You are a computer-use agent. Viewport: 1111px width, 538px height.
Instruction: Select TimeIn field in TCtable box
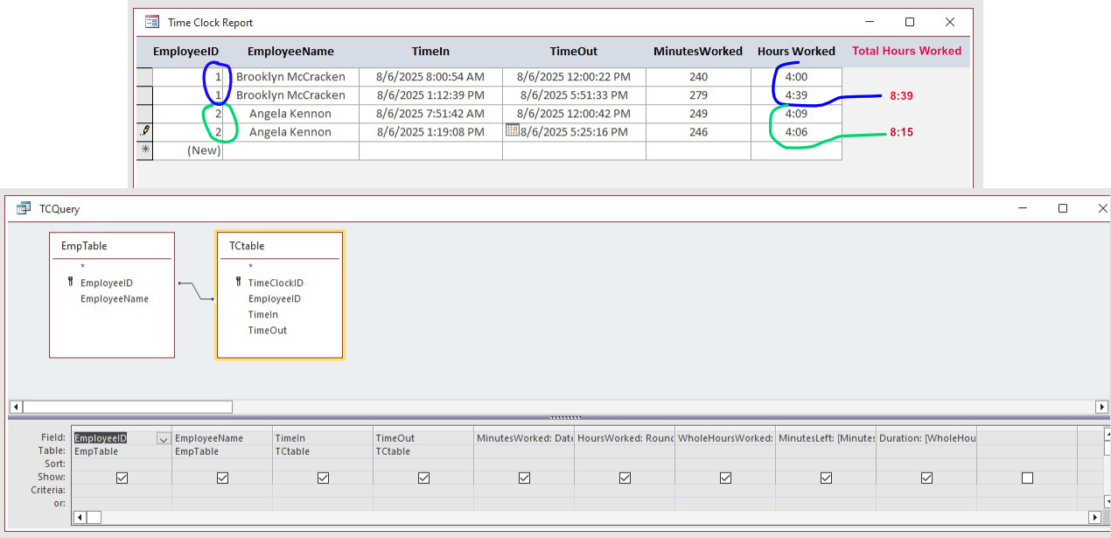tap(262, 314)
